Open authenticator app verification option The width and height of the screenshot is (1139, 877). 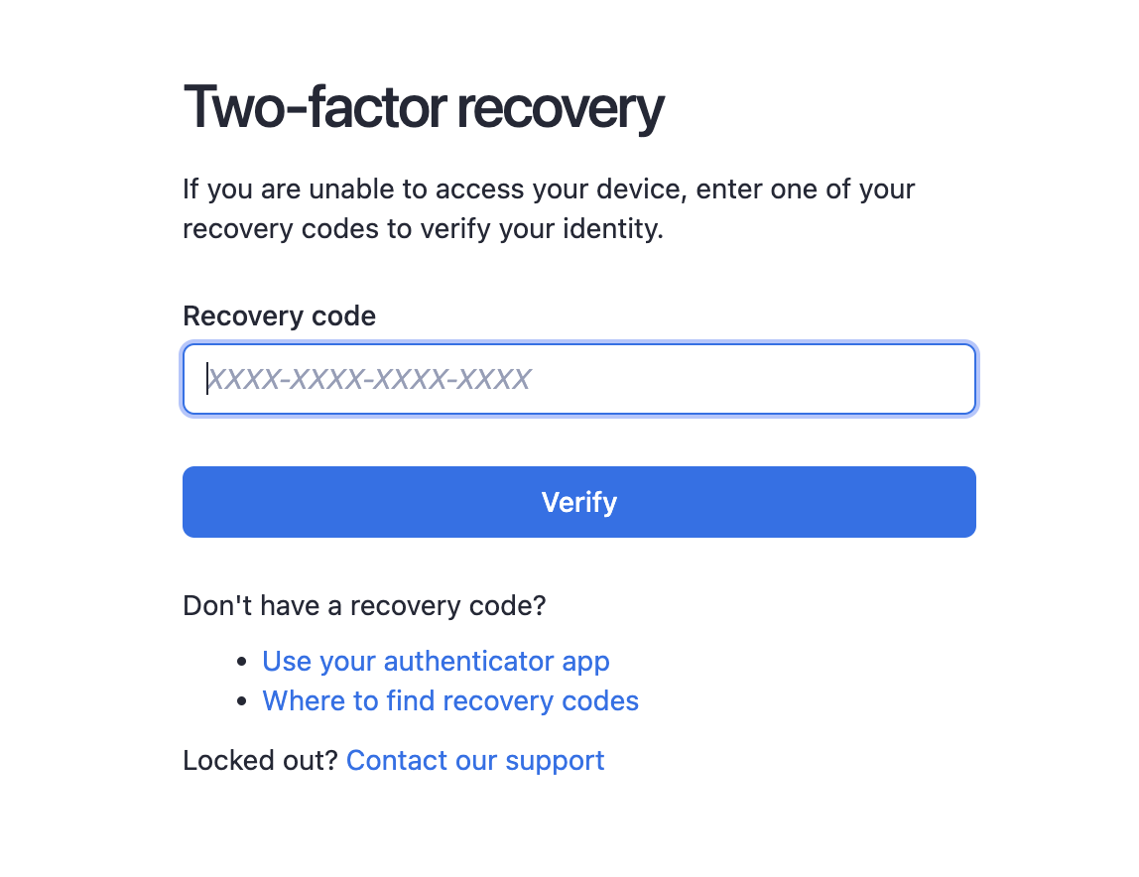pyautogui.click(x=436, y=661)
